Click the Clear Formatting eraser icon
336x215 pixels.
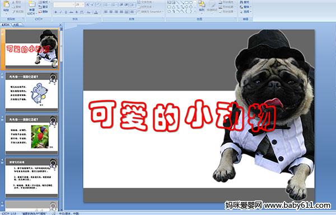click(98, 4)
